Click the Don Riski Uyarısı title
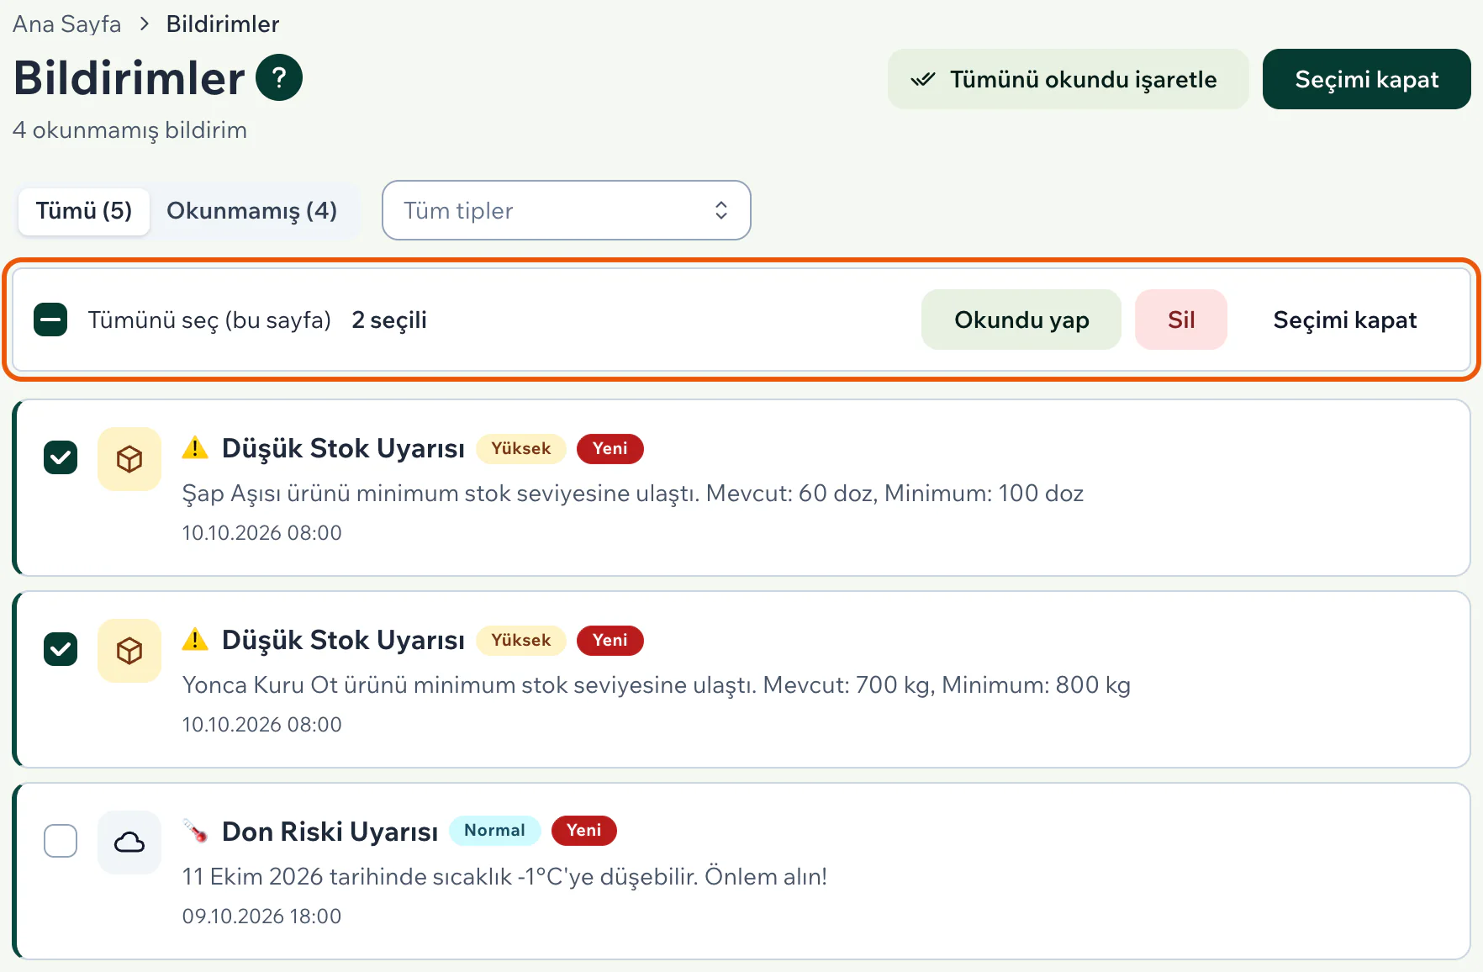The image size is (1483, 972). [330, 832]
